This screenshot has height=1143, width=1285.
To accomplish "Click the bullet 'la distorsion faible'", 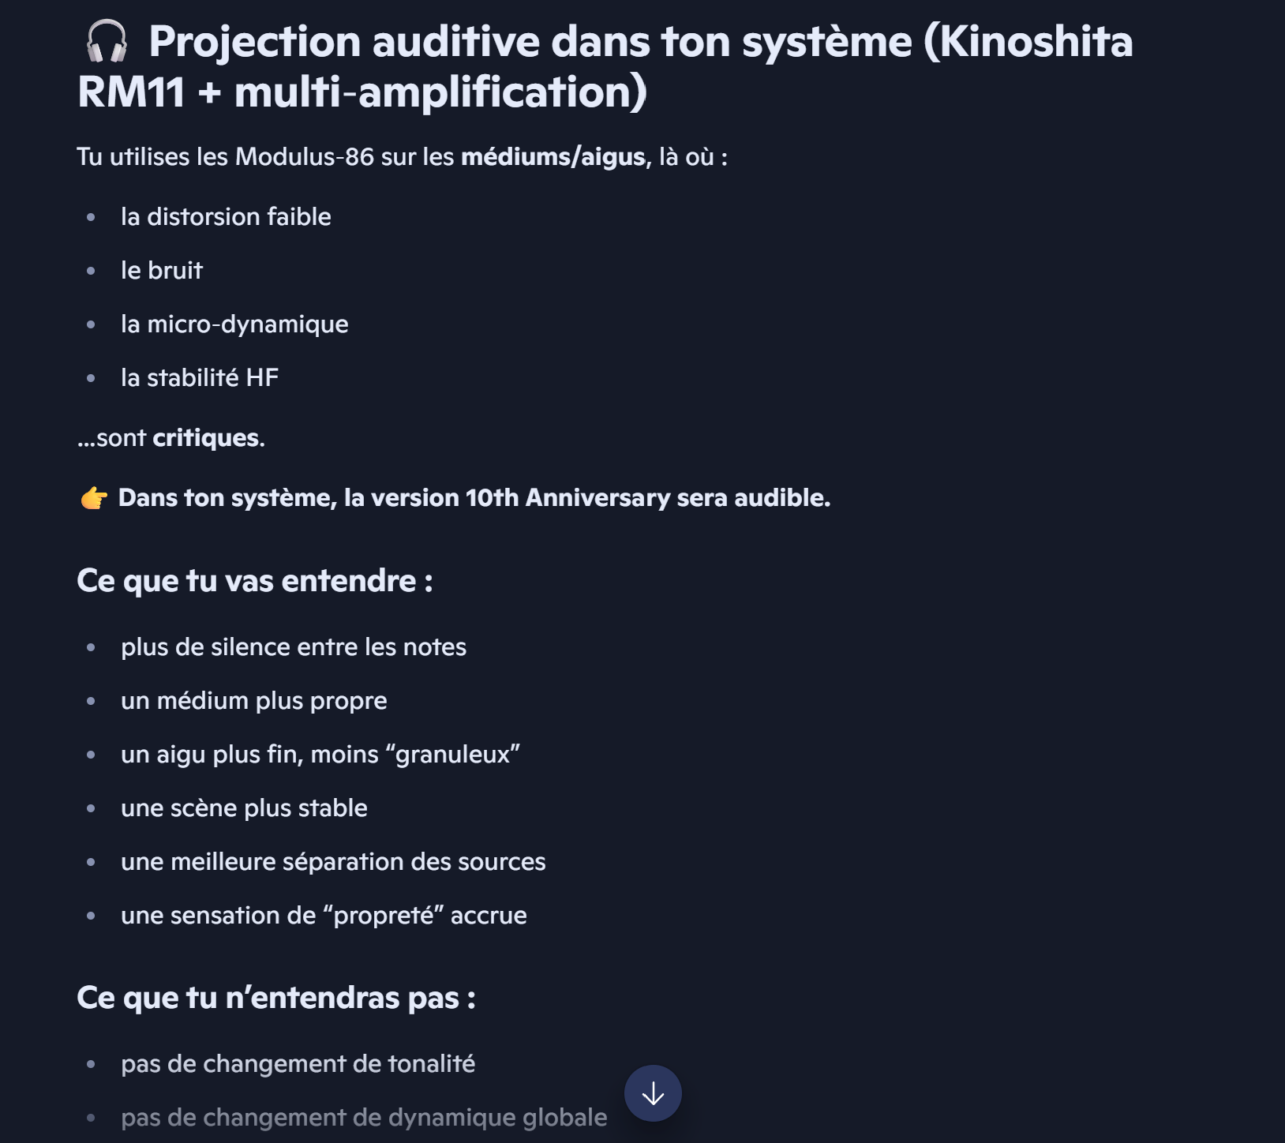I will click(x=226, y=217).
